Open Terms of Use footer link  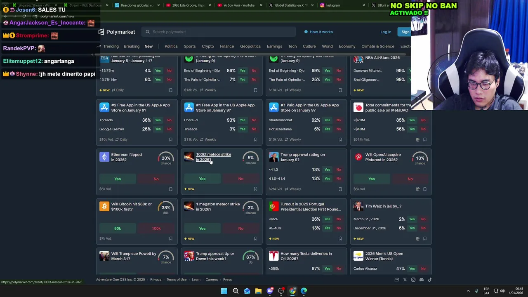point(177,280)
